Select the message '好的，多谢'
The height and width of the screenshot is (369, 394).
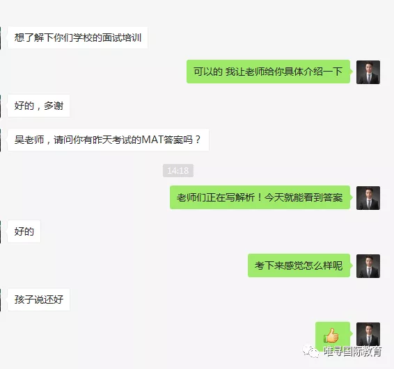[39, 106]
